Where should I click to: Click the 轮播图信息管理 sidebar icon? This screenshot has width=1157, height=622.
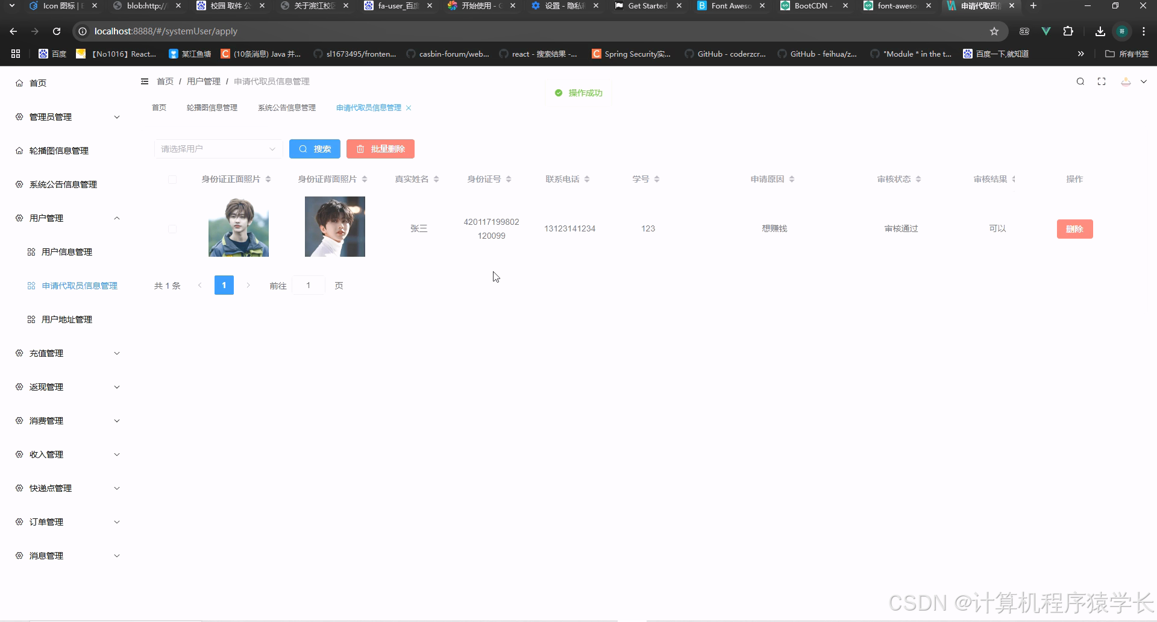19,151
